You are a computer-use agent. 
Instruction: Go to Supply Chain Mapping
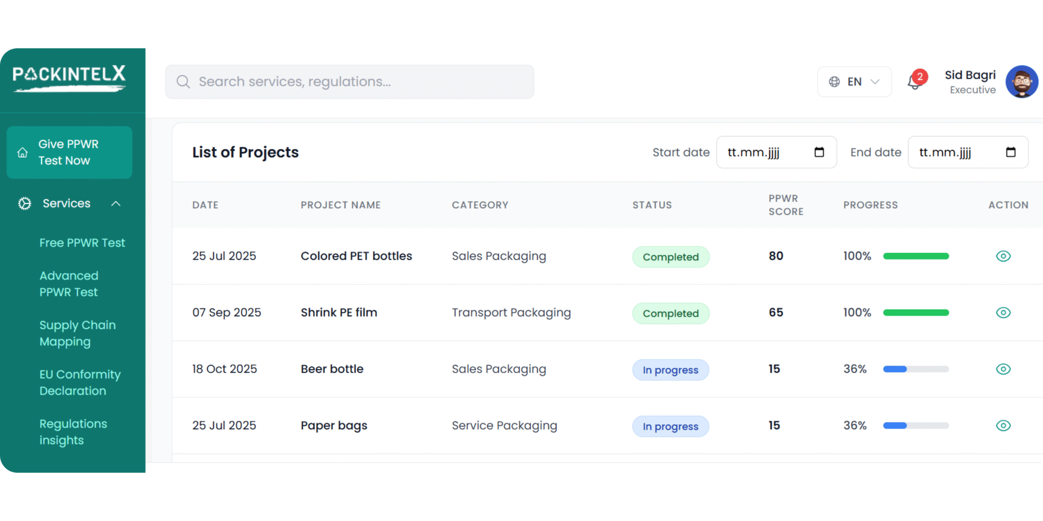point(77,333)
